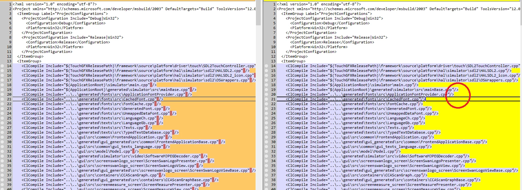Viewport: 522px width, 190px height.
Task: Click Model.cpp line in right pane
Action: (x=343, y=151)
